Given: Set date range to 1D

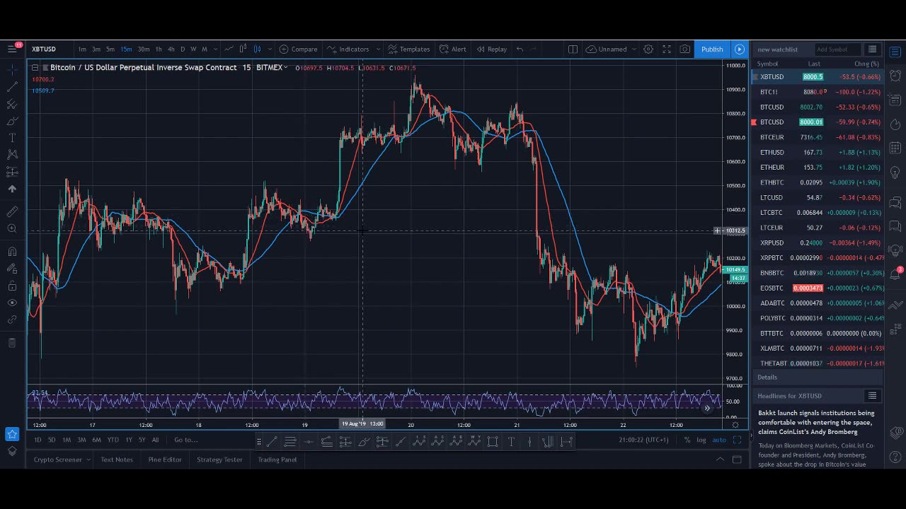Looking at the screenshot, I should click(38, 440).
